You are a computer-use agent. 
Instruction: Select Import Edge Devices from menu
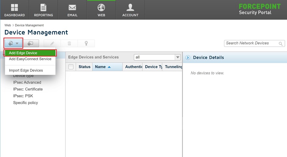[26, 70]
